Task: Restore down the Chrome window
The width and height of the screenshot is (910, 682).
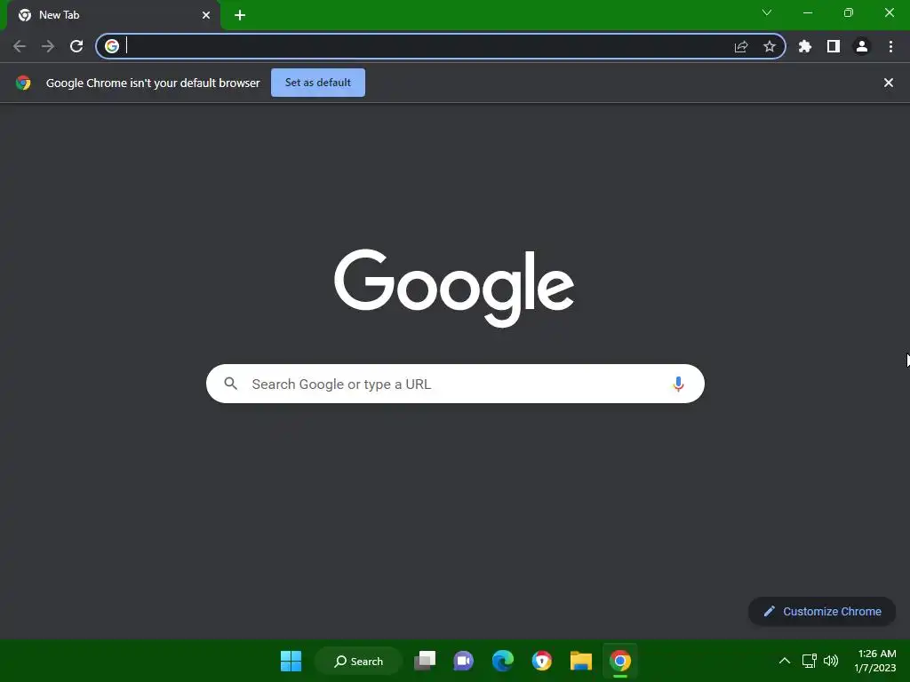Action: coord(849,12)
